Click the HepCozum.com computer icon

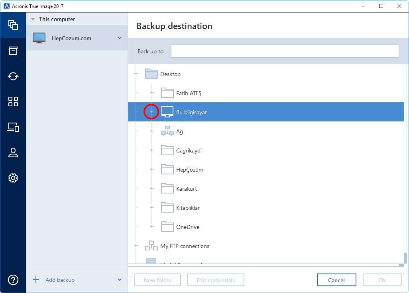click(39, 38)
